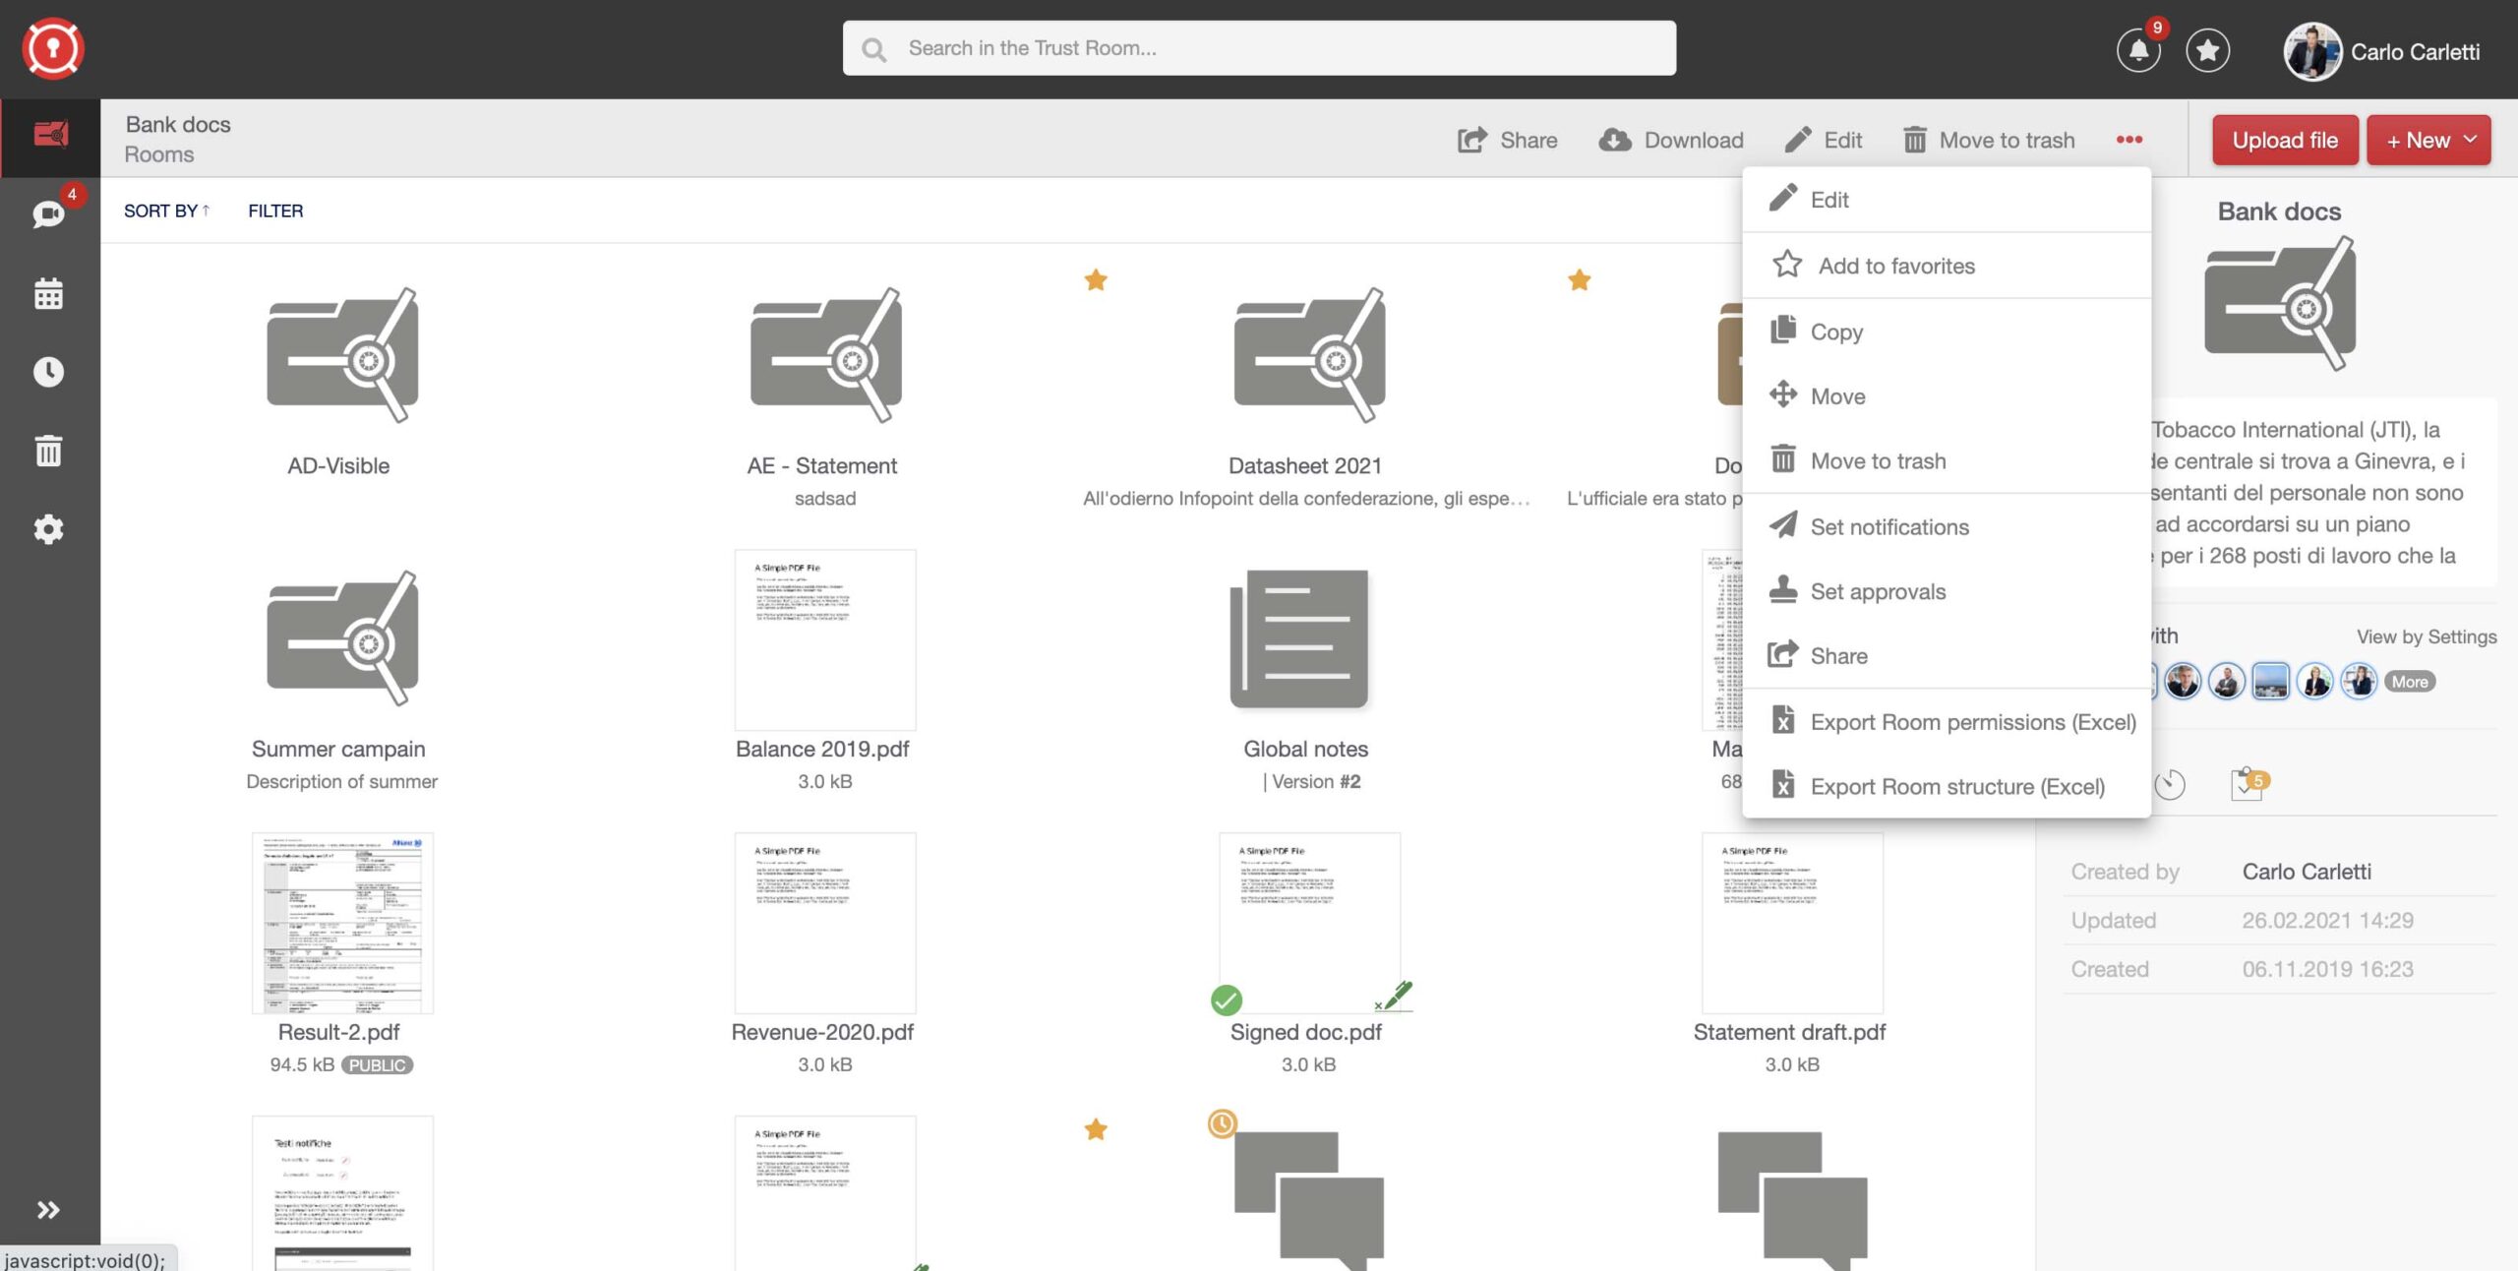Open the trash from the sidebar
Image resolution: width=2518 pixels, height=1271 pixels.
48,450
